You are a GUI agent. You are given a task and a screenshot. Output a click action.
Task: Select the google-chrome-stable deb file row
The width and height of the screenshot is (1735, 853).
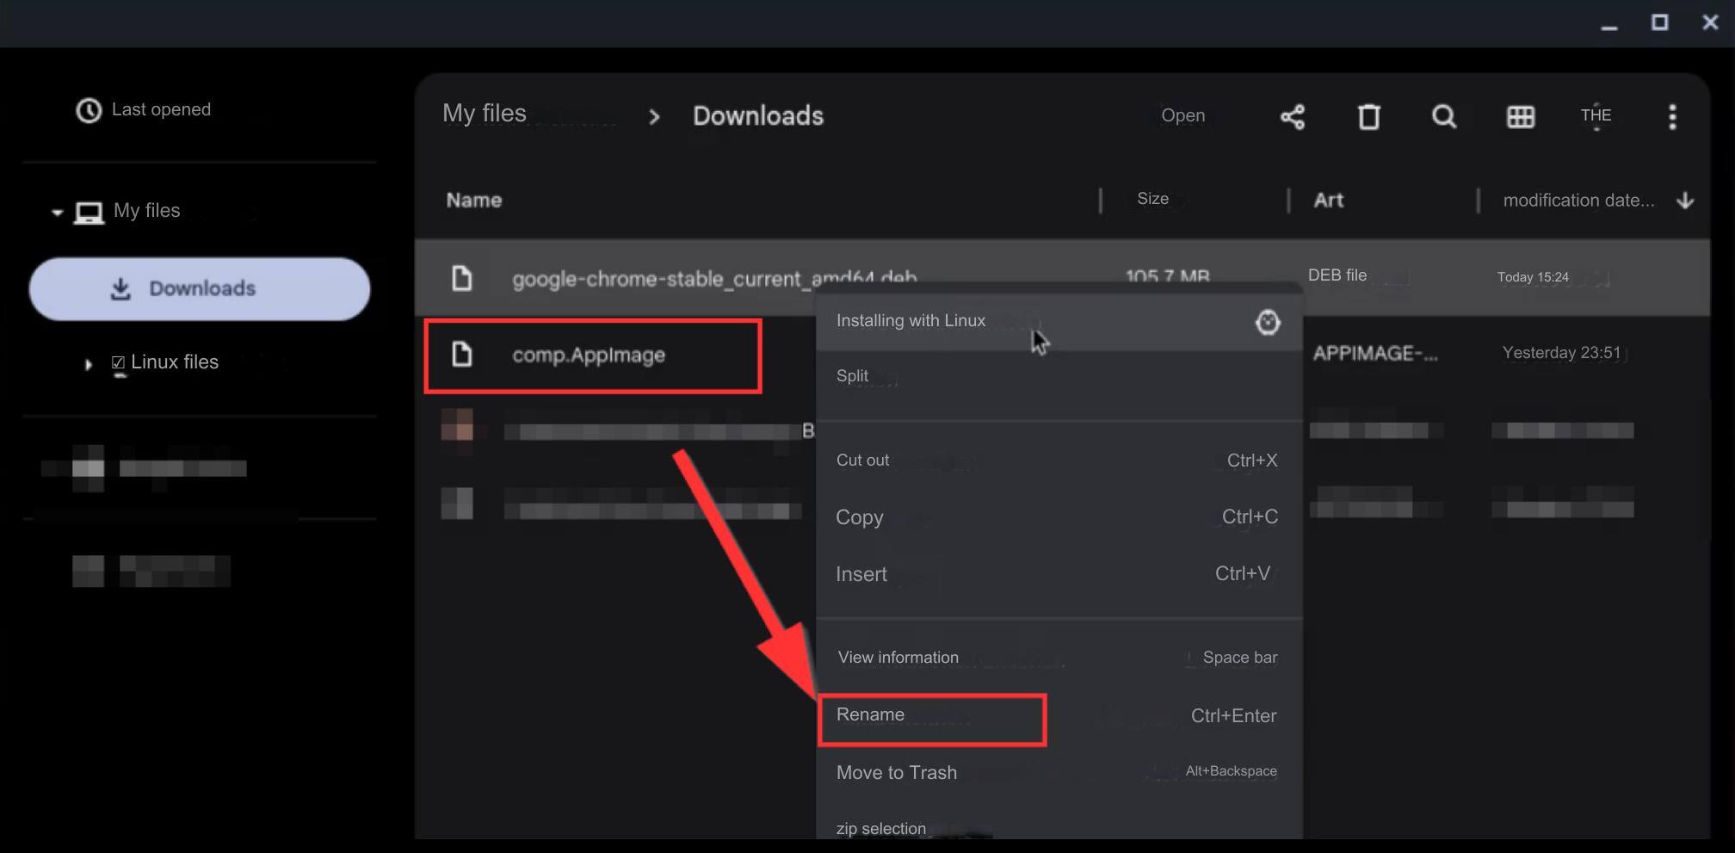(1062, 277)
